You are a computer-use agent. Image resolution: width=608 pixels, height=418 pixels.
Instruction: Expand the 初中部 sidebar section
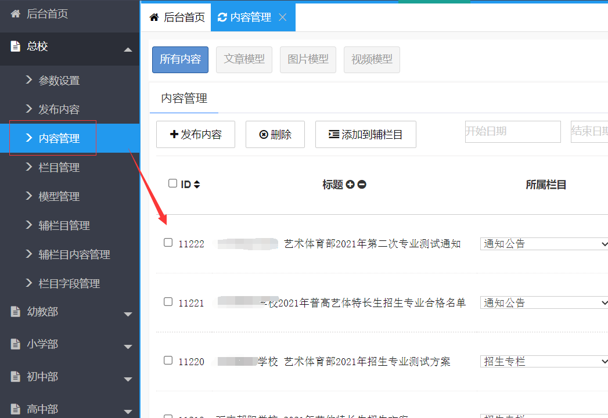(128, 379)
